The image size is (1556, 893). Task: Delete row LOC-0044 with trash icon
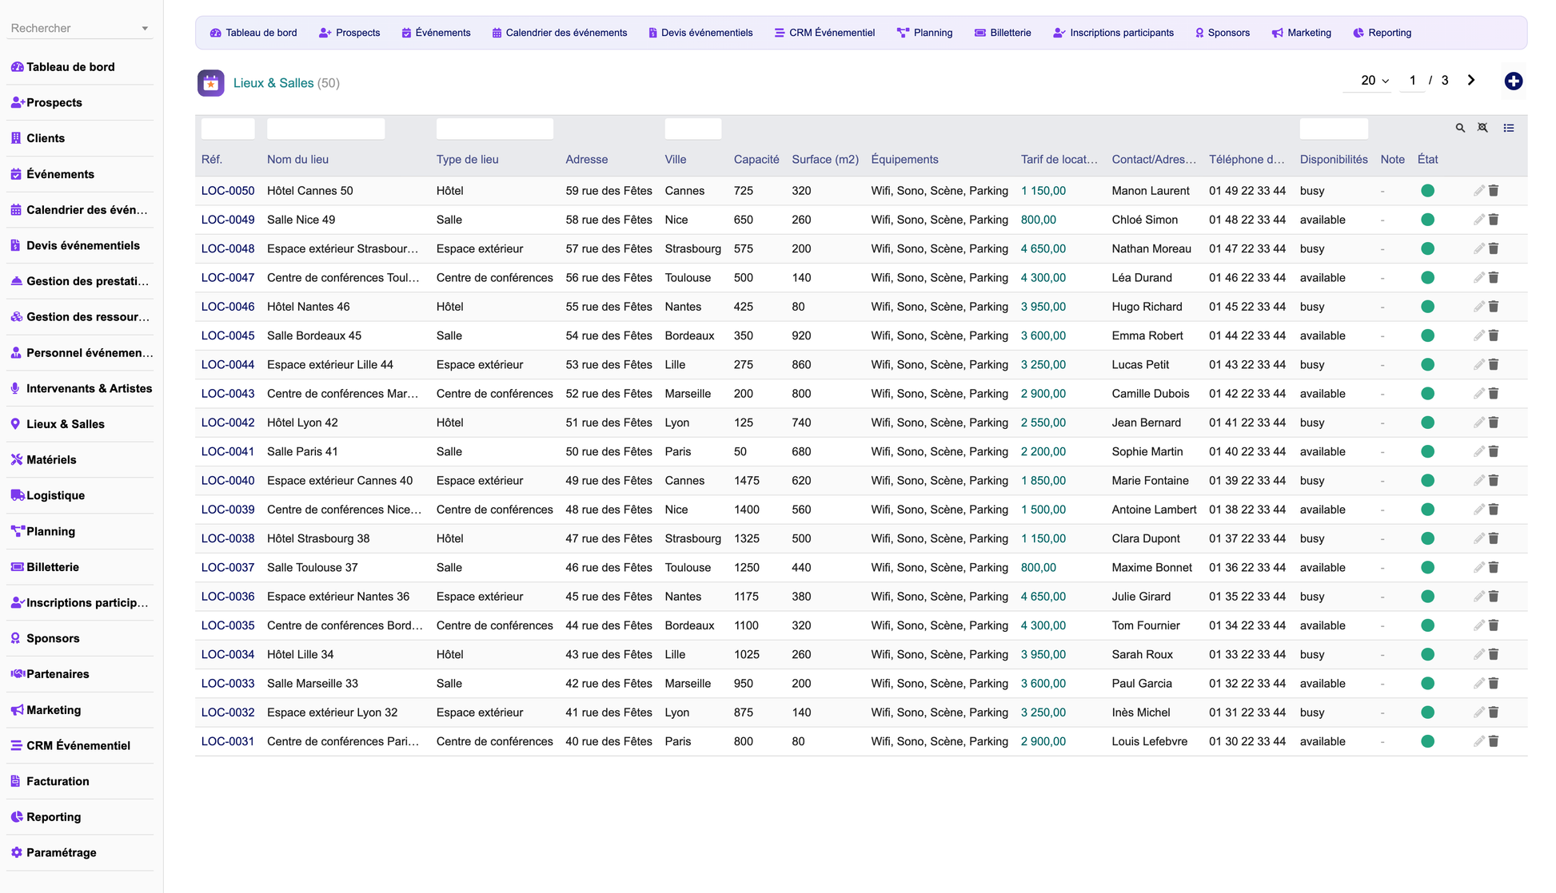tap(1494, 364)
